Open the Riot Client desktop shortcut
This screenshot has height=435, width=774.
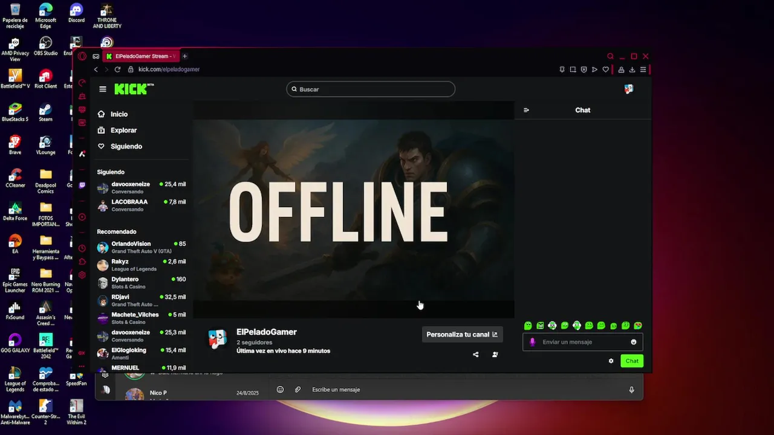45,79
